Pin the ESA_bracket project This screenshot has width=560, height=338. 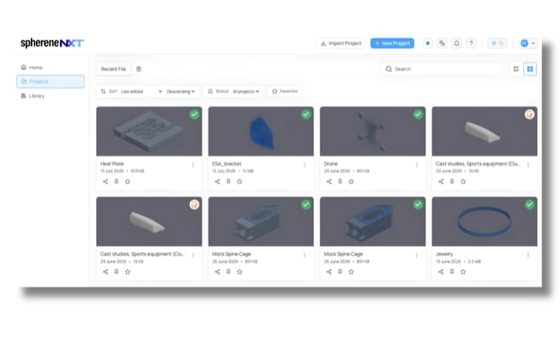click(x=228, y=182)
